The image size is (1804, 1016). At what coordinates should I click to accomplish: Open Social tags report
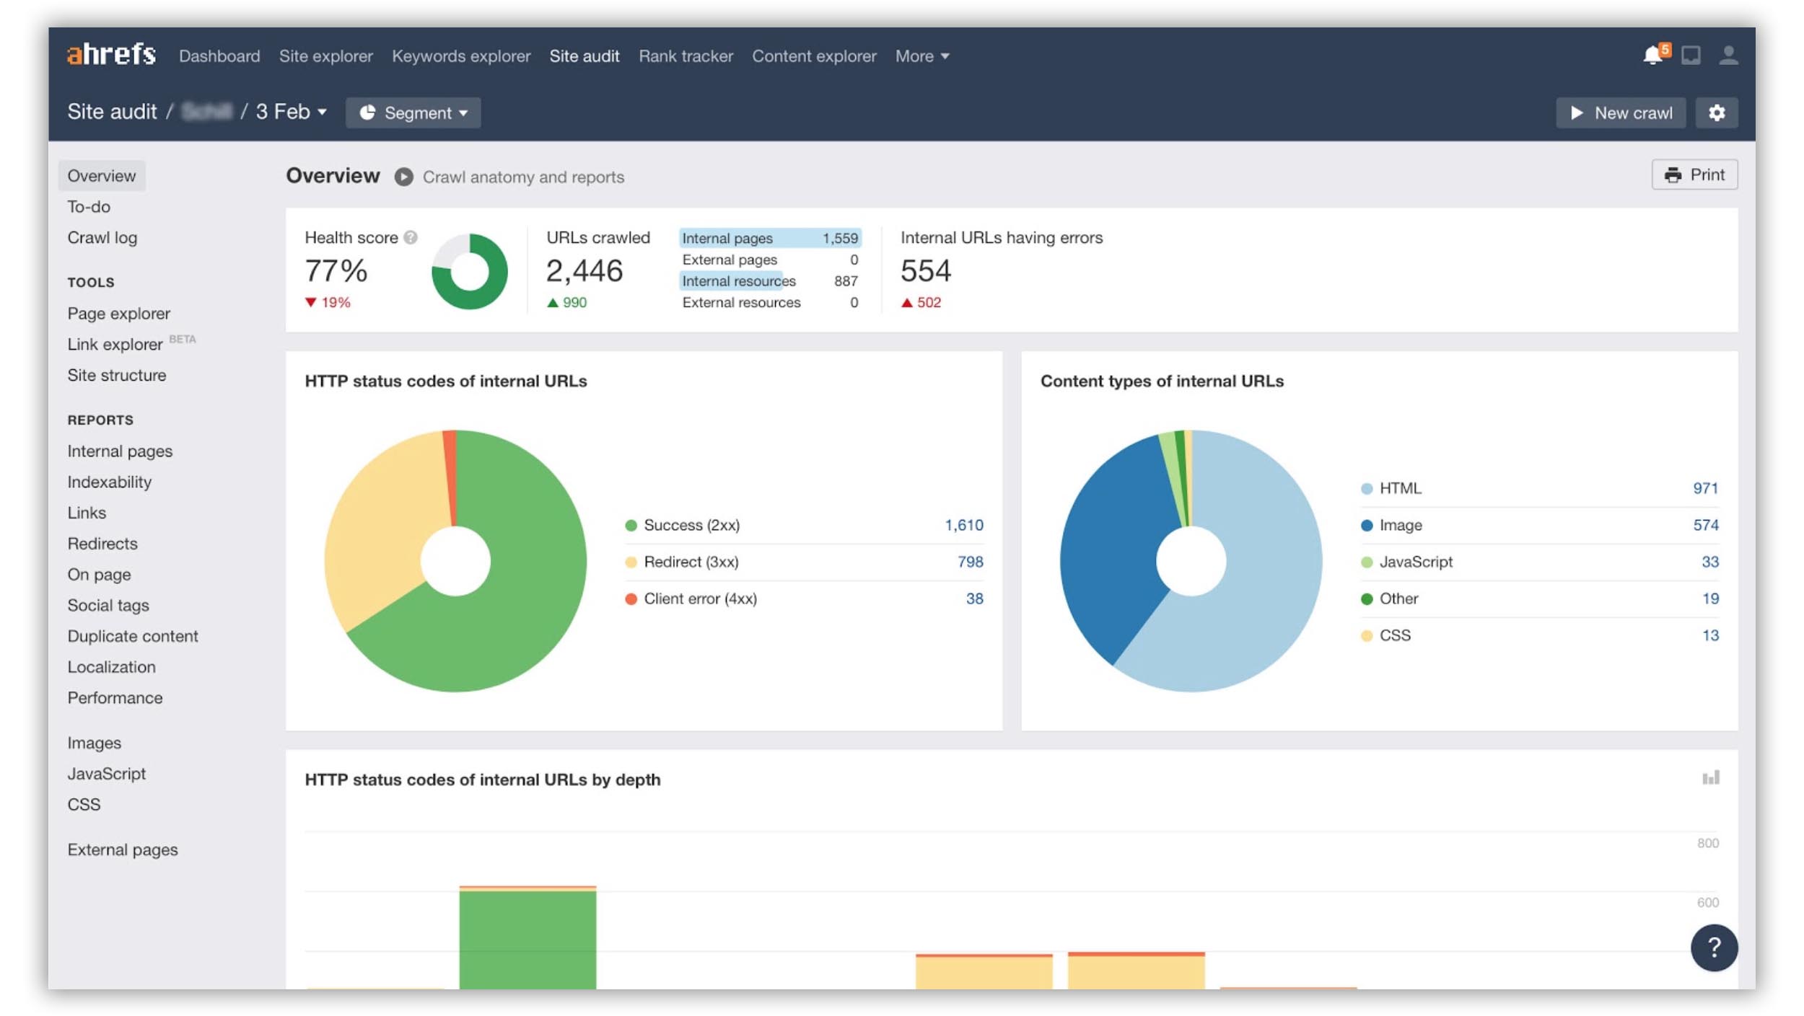(x=108, y=606)
